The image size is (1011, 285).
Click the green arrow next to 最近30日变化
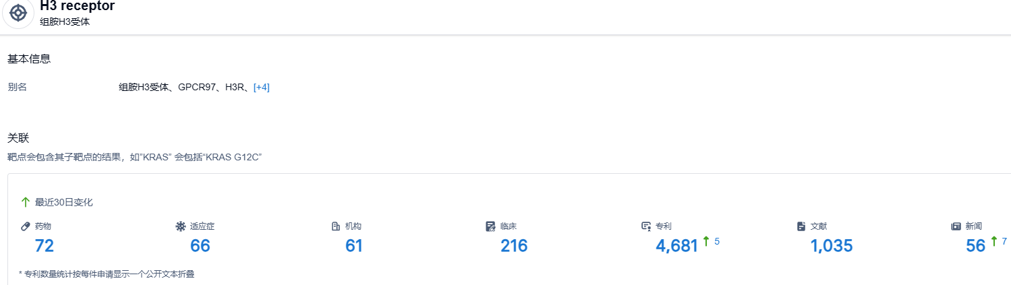coord(26,202)
